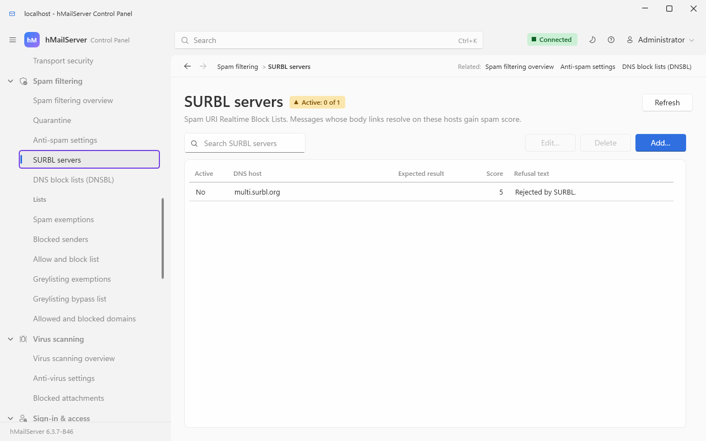Screen dimensions: 706x441
Task: Collapse the Virus scanning section
Action: (10, 339)
